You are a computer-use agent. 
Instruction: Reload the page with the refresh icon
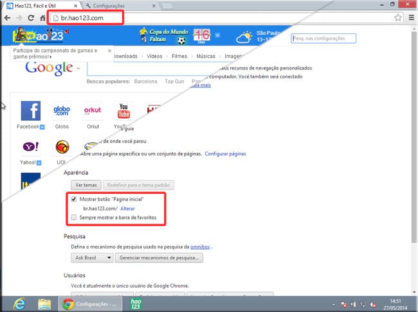[x=31, y=18]
